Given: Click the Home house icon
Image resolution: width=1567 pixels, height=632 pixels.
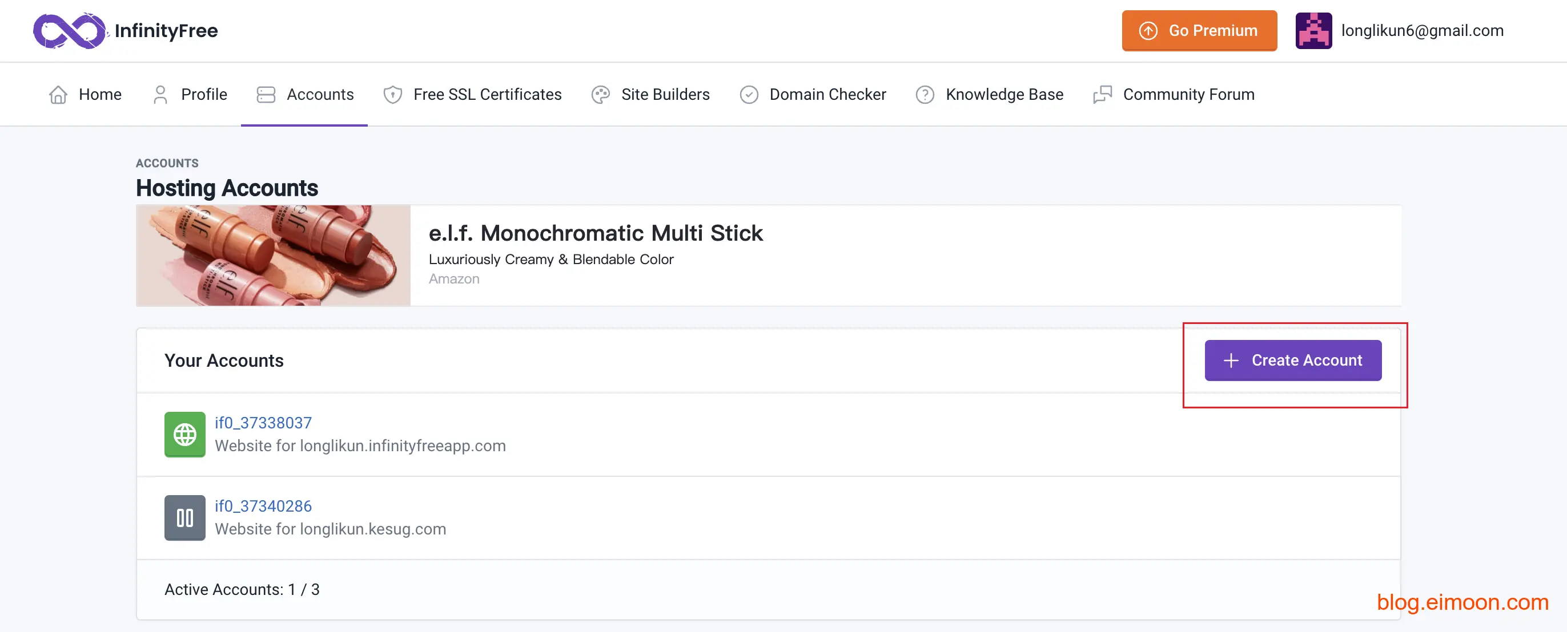Looking at the screenshot, I should (58, 95).
